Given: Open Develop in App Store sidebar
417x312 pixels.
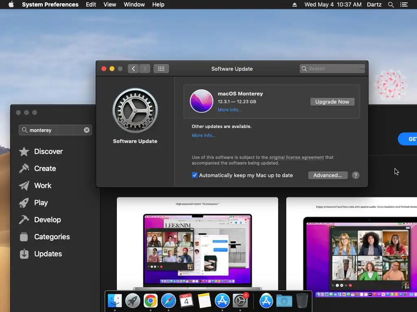Looking at the screenshot, I should (x=40, y=220).
